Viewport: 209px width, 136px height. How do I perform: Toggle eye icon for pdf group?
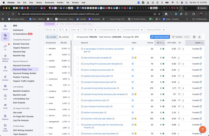pyautogui.click(x=69, y=54)
